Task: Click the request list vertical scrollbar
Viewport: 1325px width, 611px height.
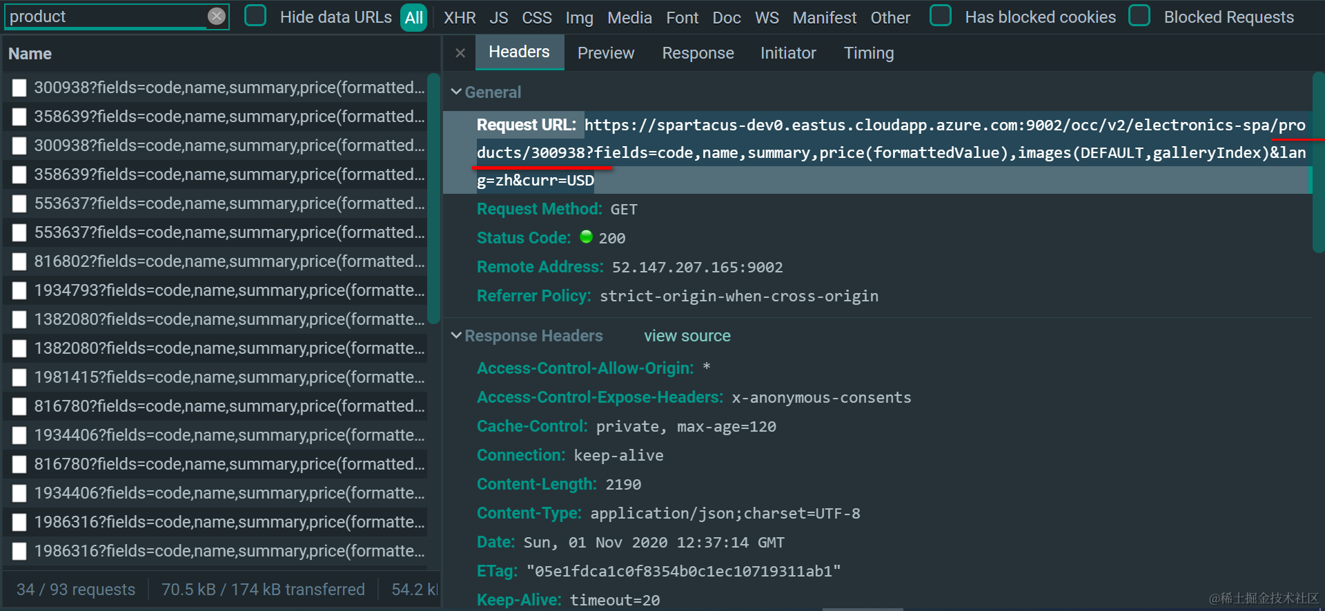Action: [x=433, y=199]
